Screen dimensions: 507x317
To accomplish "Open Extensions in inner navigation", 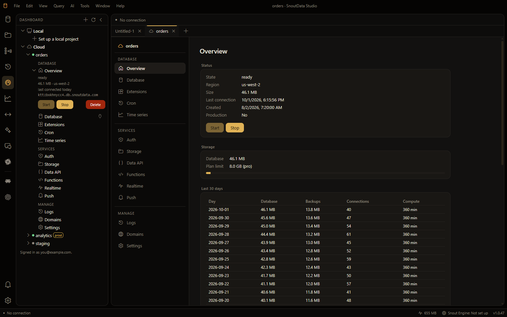I will click(x=150, y=91).
